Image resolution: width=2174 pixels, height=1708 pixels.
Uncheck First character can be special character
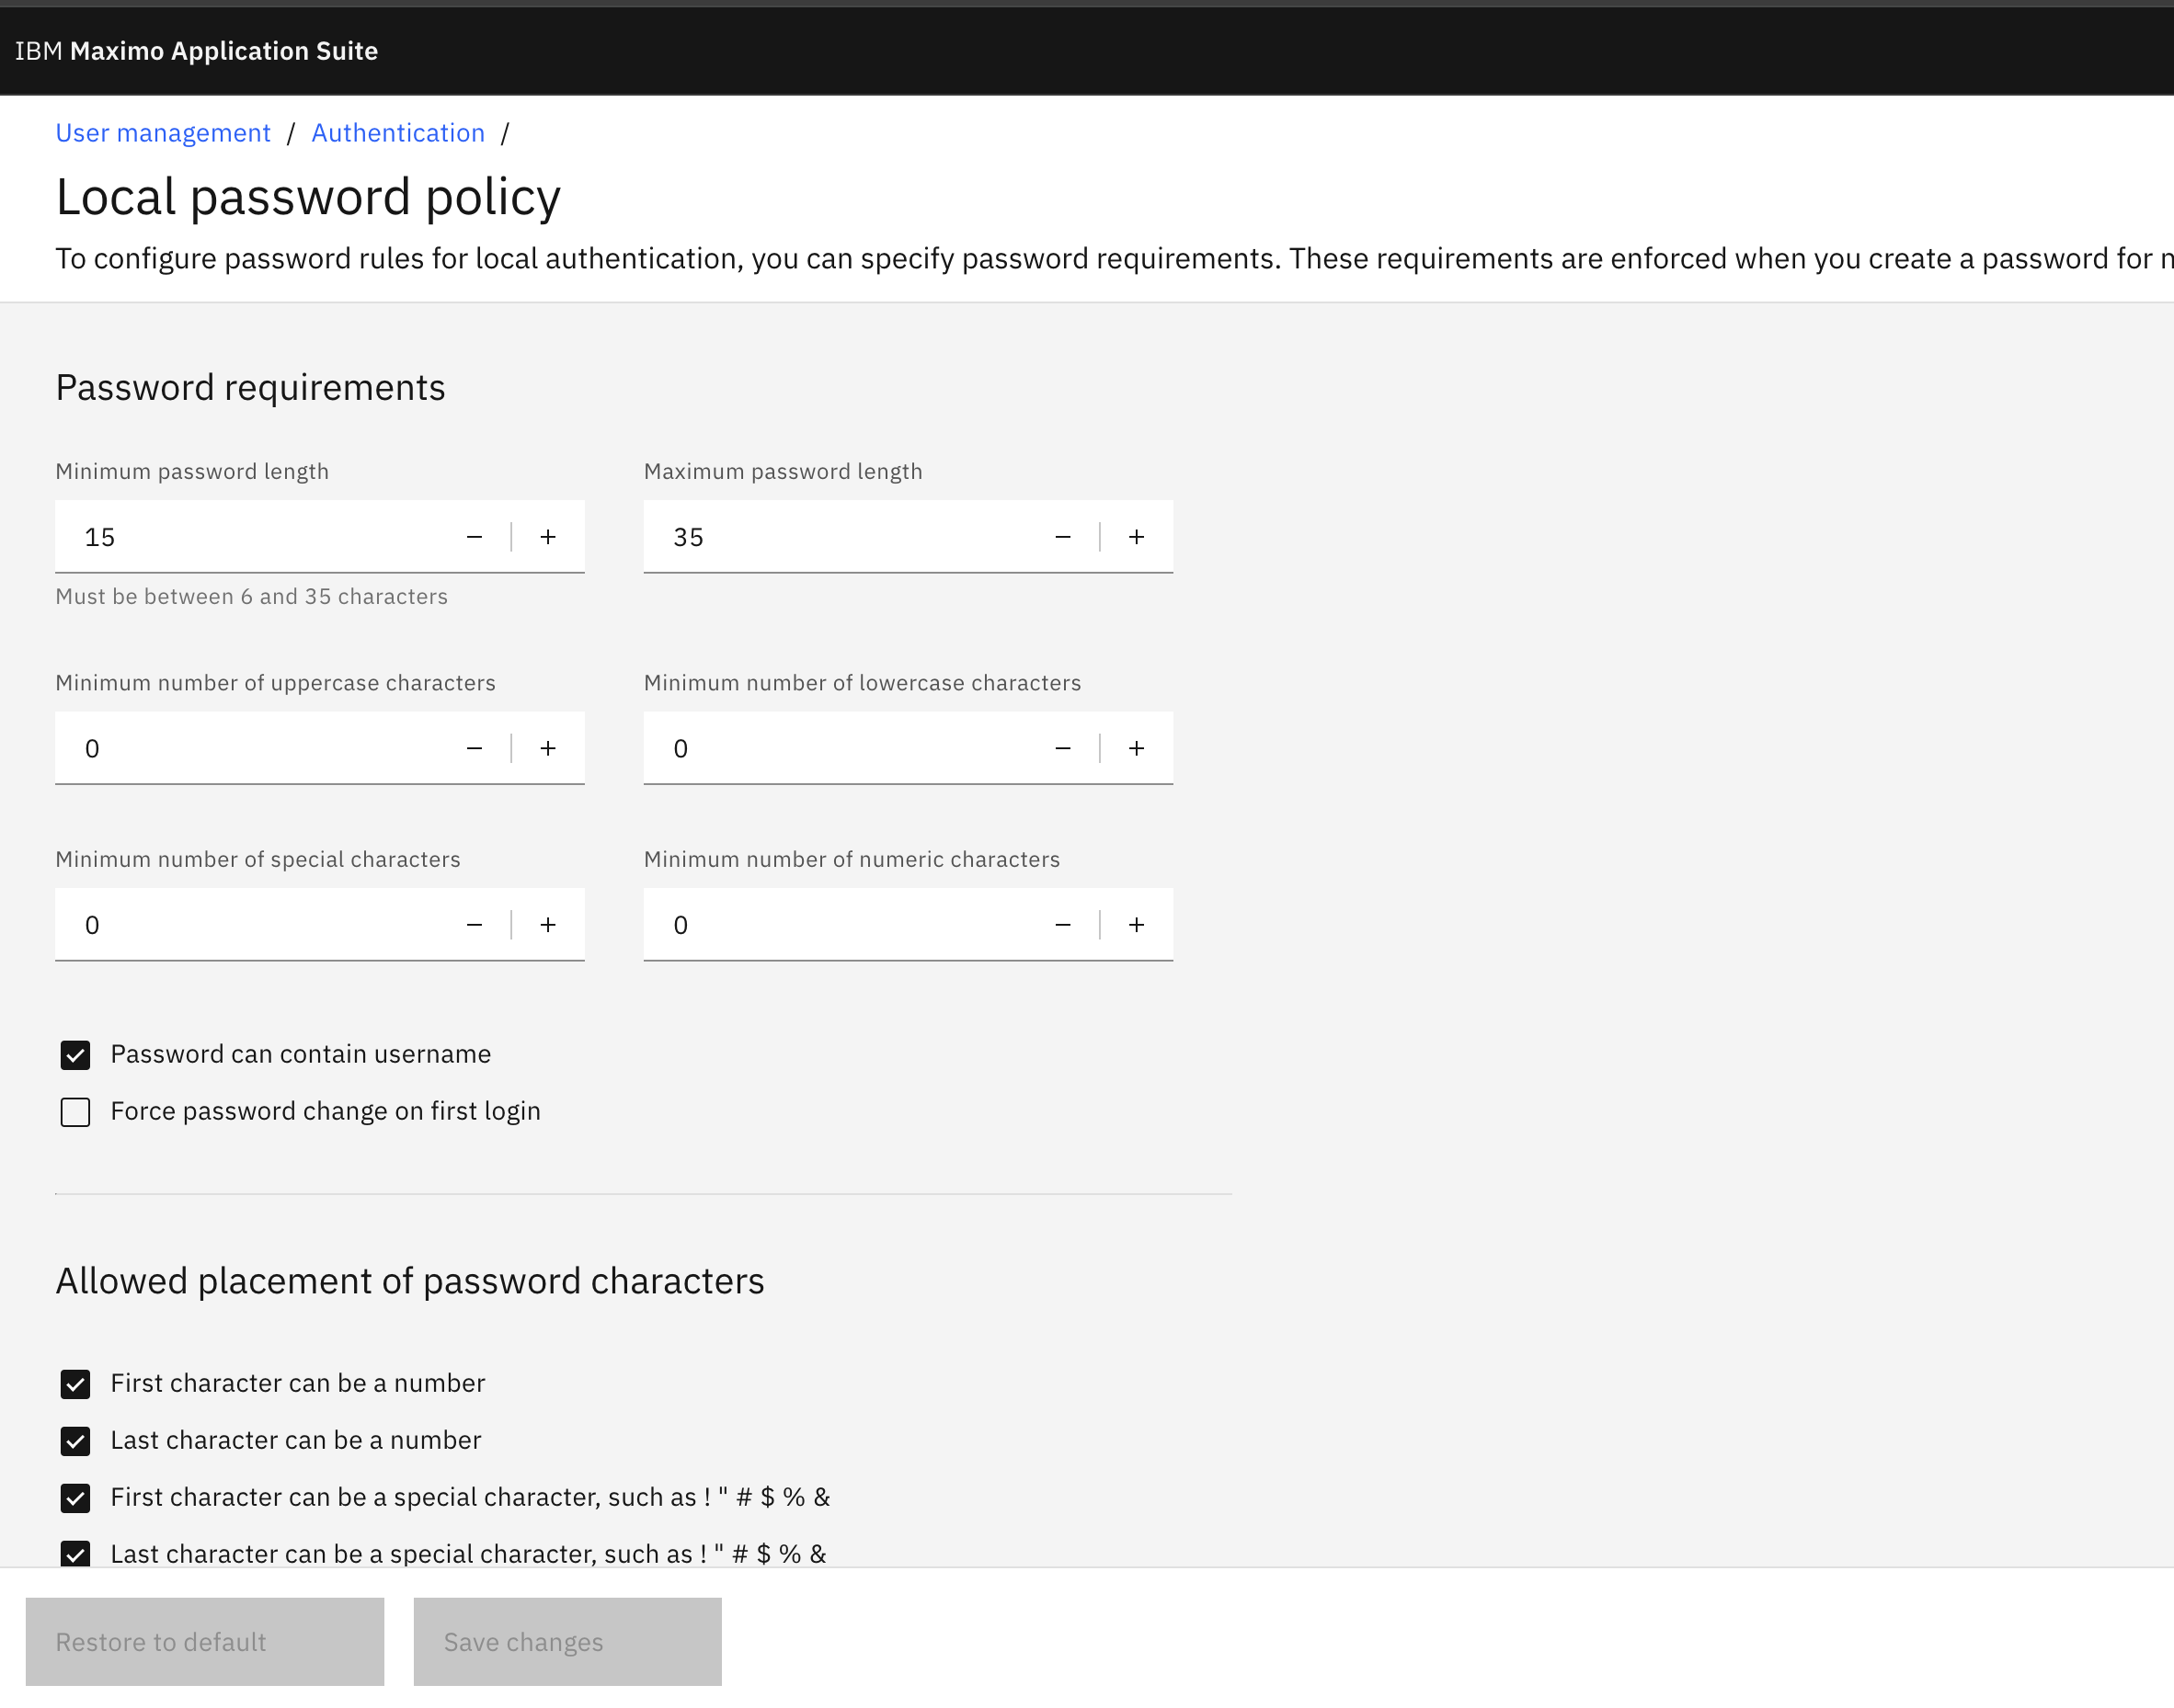click(x=76, y=1498)
